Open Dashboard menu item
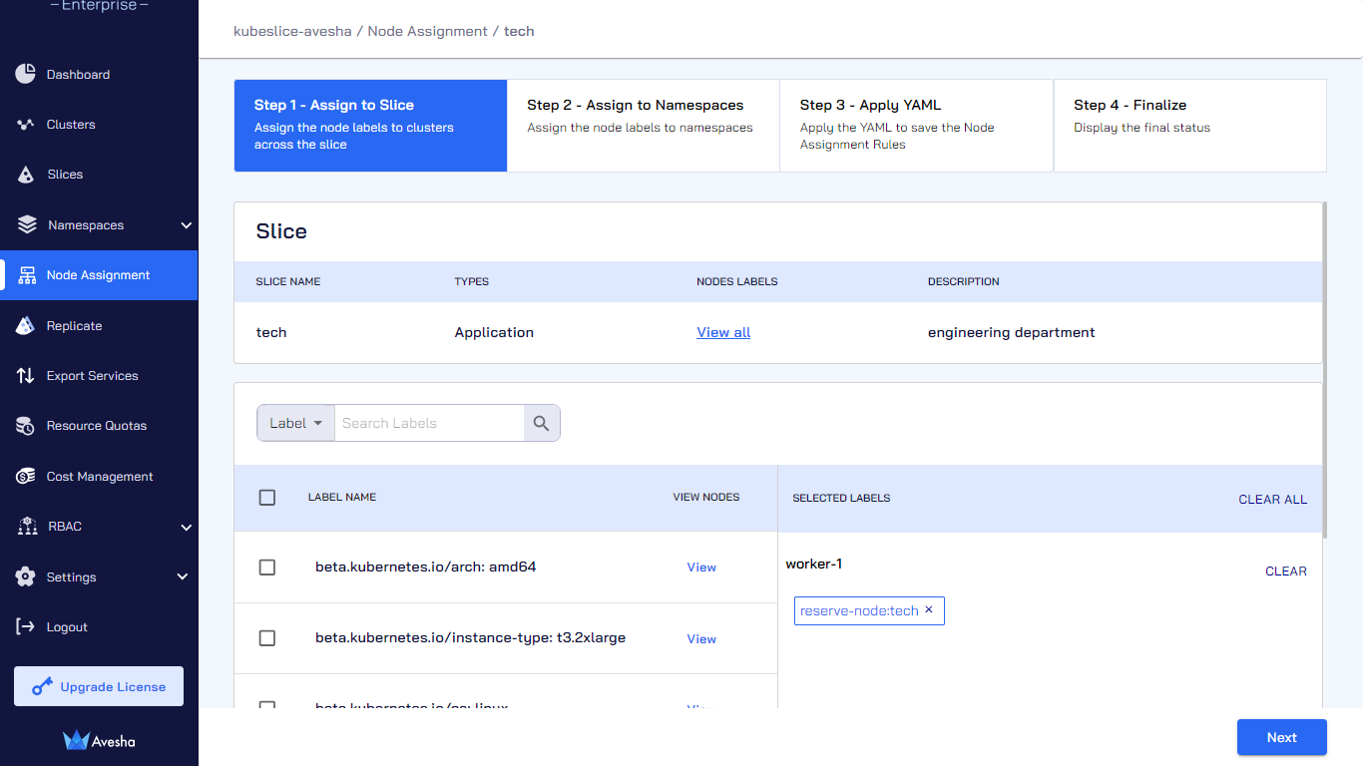The image size is (1363, 766). (99, 74)
